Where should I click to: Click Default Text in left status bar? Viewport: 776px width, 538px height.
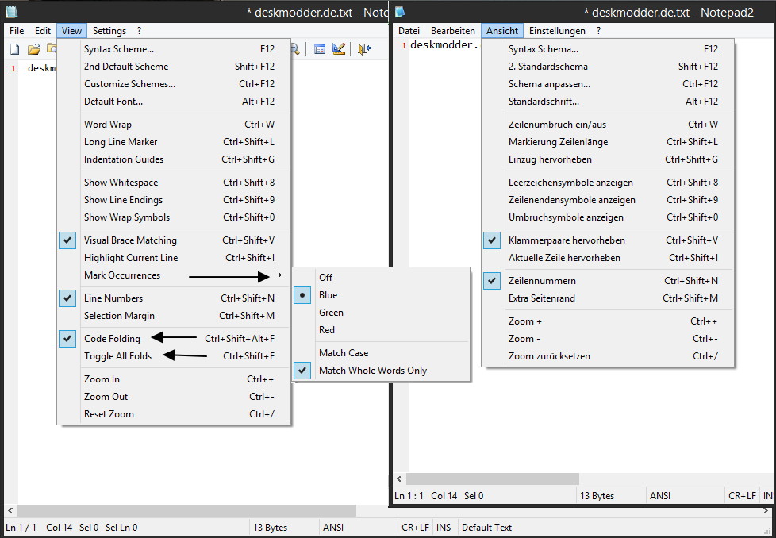(486, 528)
